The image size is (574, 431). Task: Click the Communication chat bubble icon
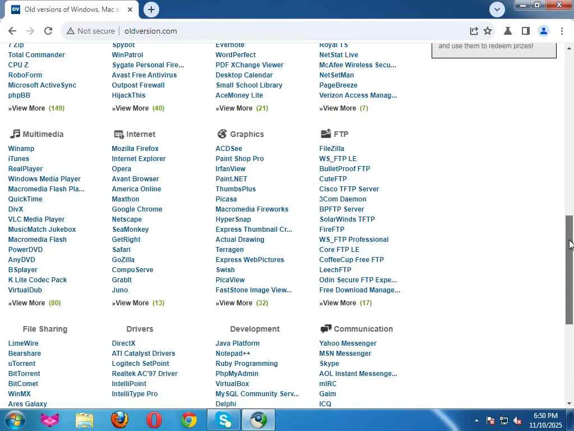tap(326, 329)
